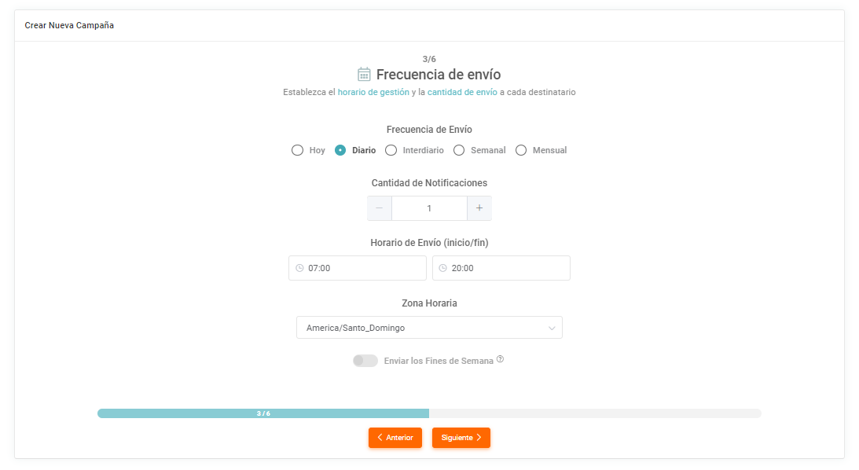Image resolution: width=859 pixels, height=470 pixels.
Task: Click the right chevron on Siguiente button
Action: 479,438
